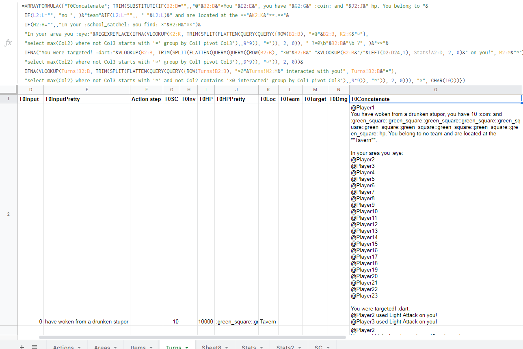Select column I header

coord(206,90)
